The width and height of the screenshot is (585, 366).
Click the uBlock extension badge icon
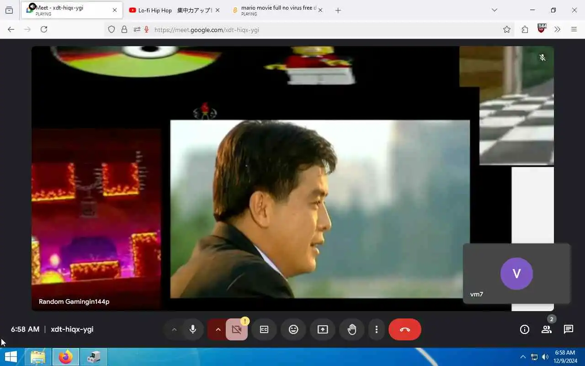coord(542,28)
